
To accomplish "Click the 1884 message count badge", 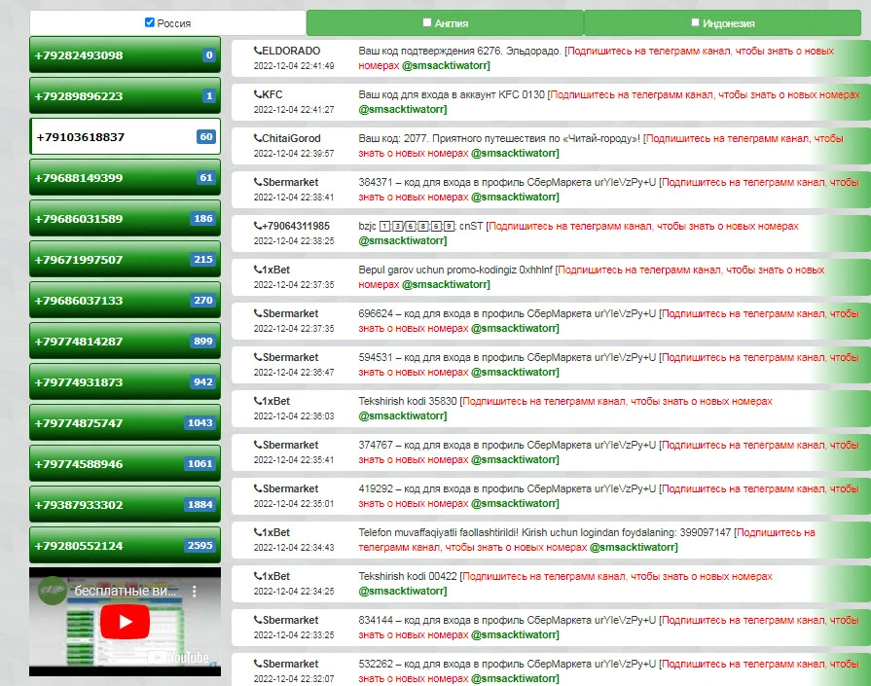I will tap(200, 504).
